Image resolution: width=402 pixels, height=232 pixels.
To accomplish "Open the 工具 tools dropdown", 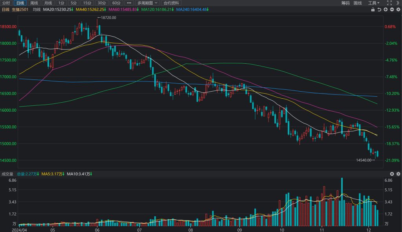I will point(374,3).
